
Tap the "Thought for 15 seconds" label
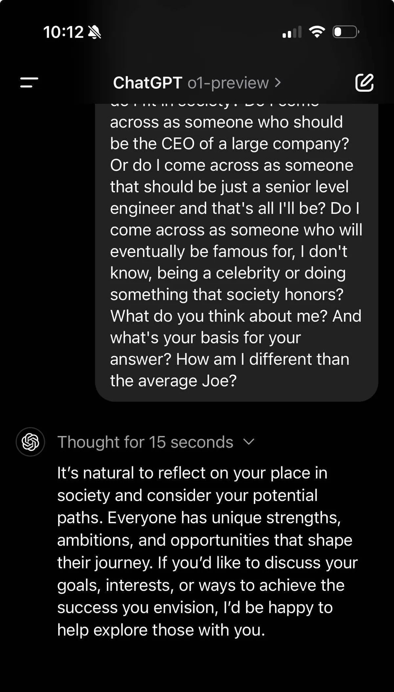(x=145, y=442)
